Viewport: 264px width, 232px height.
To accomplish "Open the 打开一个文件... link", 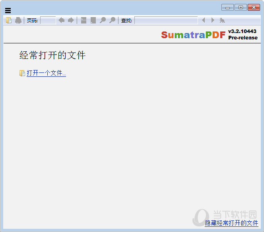I will [46, 73].
